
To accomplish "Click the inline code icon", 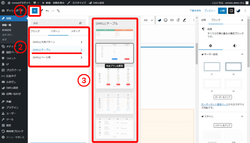I will point(172,20).
